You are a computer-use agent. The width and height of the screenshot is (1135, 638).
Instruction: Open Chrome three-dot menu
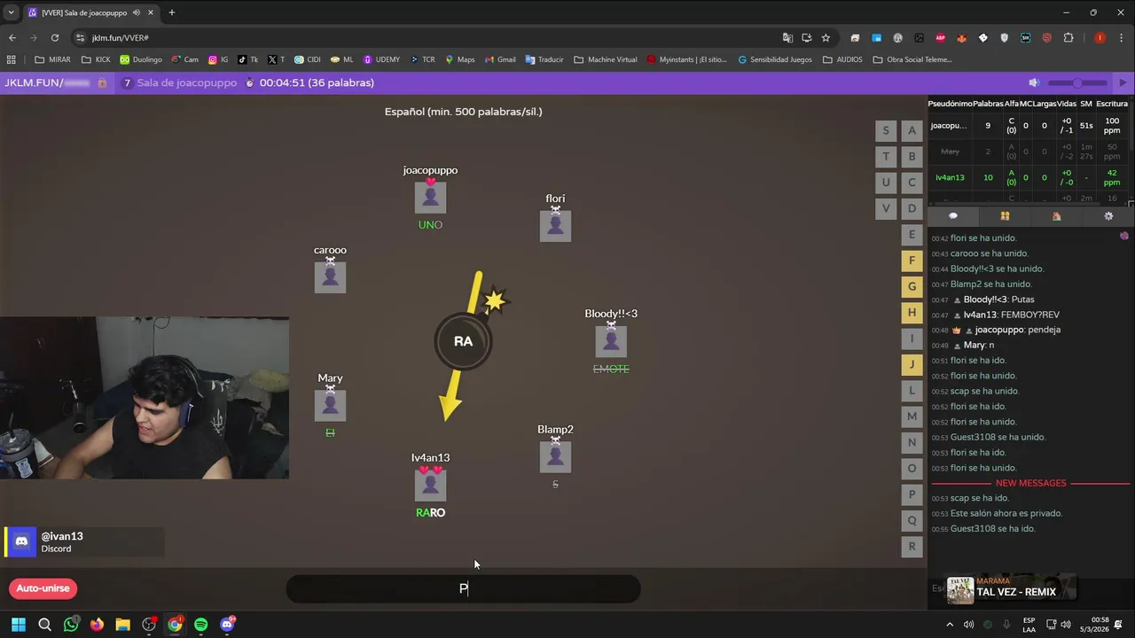click(1122, 38)
